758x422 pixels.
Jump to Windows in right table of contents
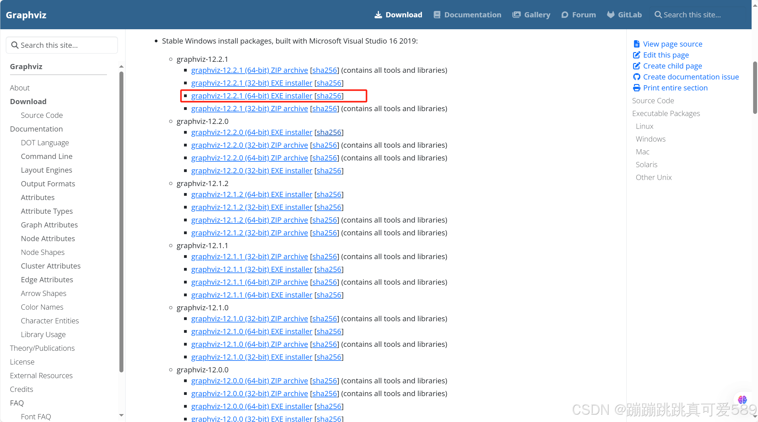(650, 139)
